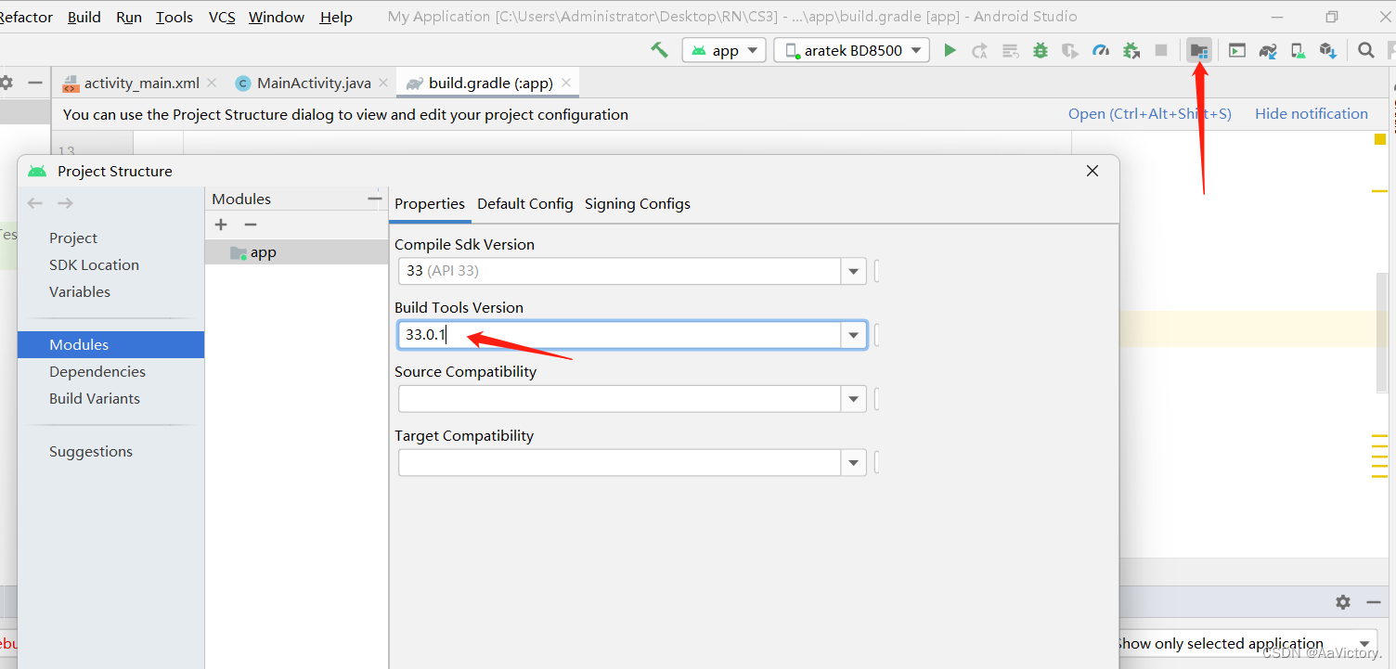Open the Window menu
1396x669 pixels.
point(277,17)
